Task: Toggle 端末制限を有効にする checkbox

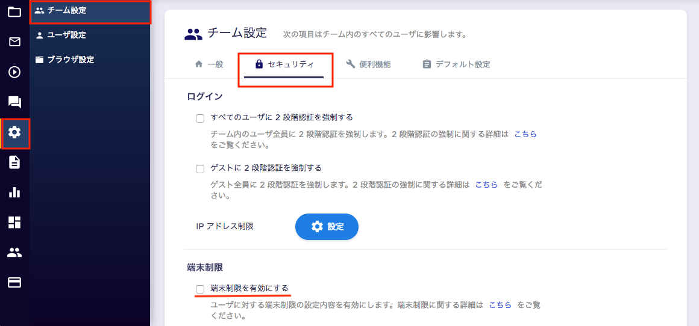Action: (200, 289)
